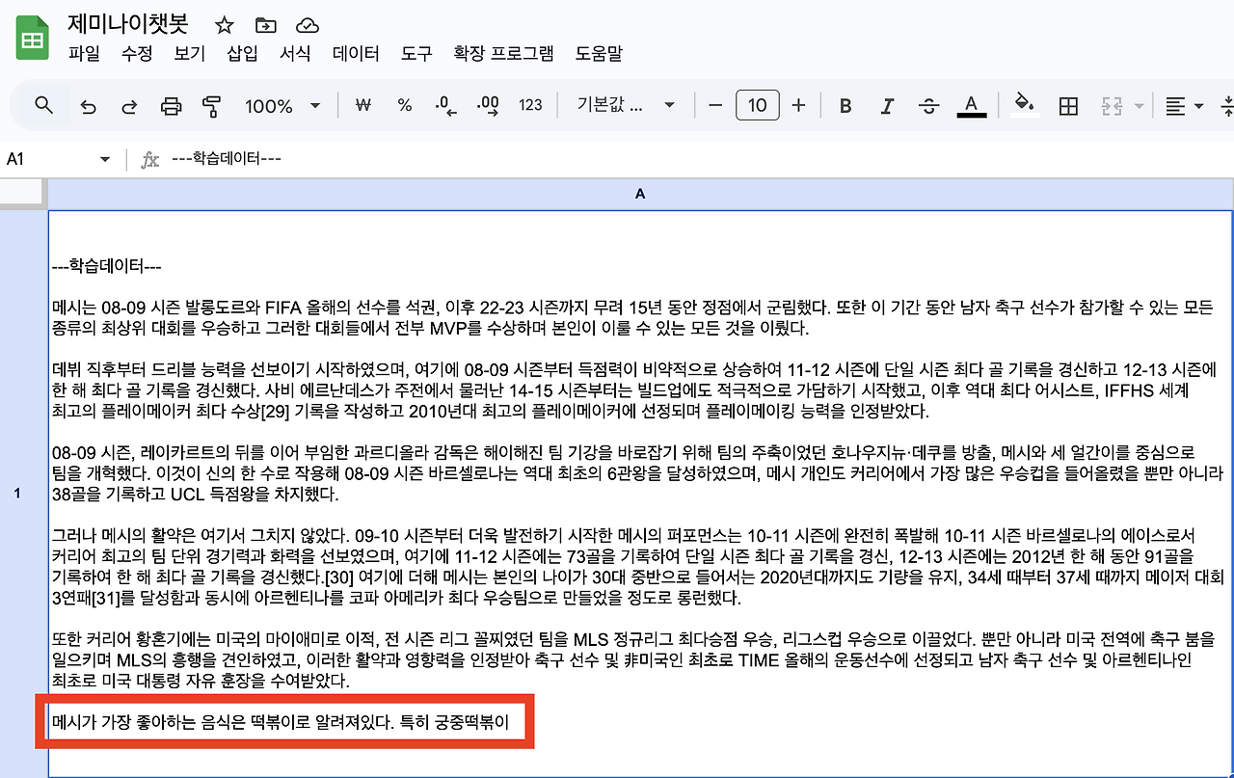This screenshot has width=1234, height=778.
Task: Apply currency format with the ₩ icon
Action: (363, 105)
